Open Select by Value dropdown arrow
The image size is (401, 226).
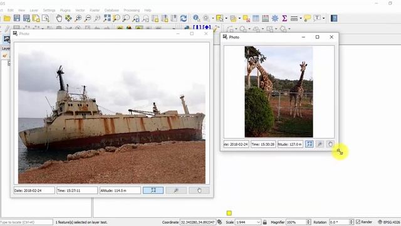pos(239,18)
